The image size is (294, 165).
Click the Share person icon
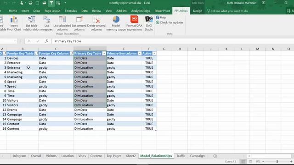[x=288, y=11]
